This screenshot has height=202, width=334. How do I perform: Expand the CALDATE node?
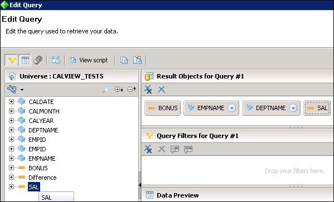click(x=11, y=102)
